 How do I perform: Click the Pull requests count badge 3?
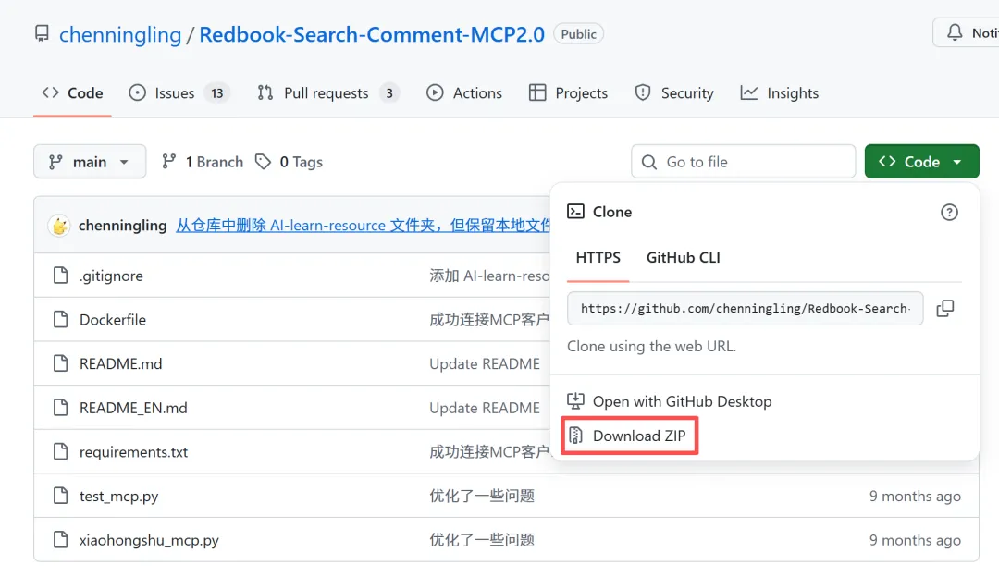389,93
